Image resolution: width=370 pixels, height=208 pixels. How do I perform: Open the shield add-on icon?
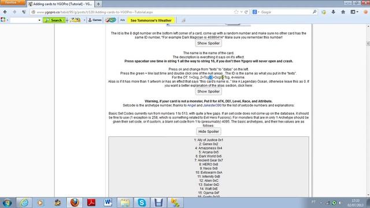[x=324, y=12]
